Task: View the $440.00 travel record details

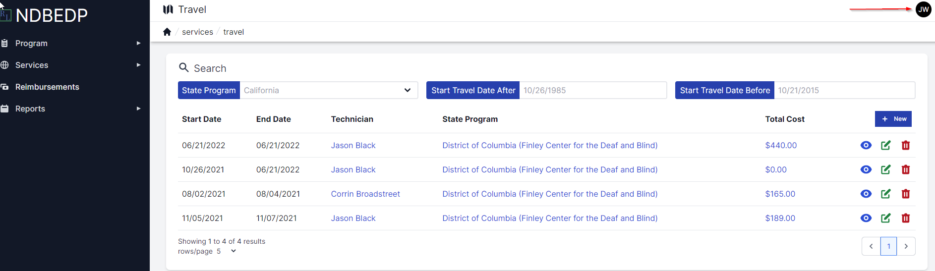Action: click(x=866, y=145)
